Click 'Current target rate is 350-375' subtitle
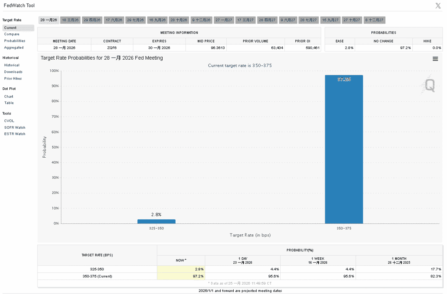This screenshot has width=447, height=294. (240, 65)
